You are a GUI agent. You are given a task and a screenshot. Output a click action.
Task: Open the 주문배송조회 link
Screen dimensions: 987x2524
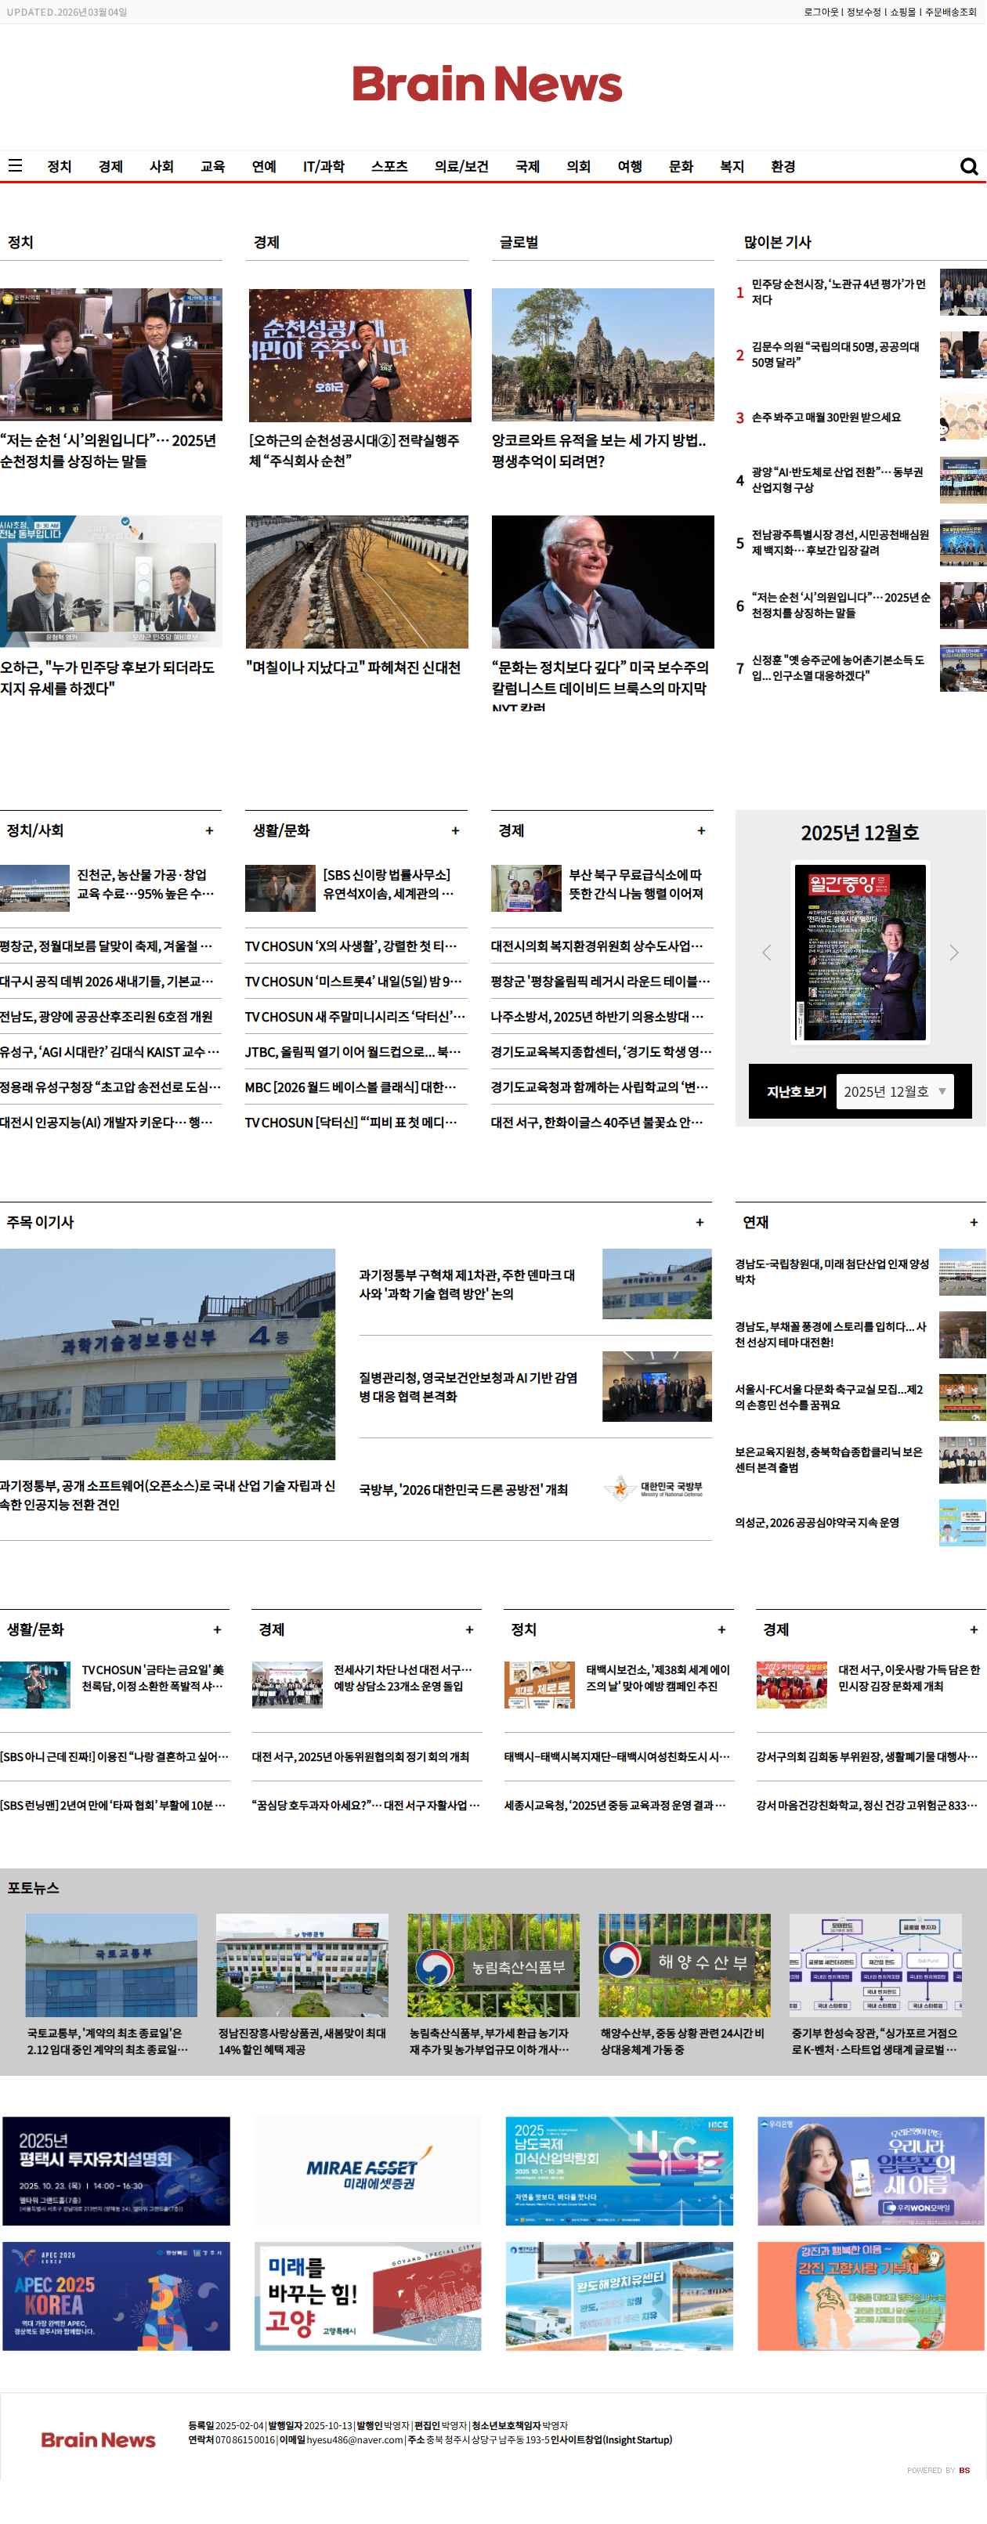click(x=951, y=12)
